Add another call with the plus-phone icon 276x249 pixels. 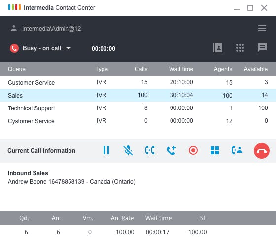tap(172, 150)
